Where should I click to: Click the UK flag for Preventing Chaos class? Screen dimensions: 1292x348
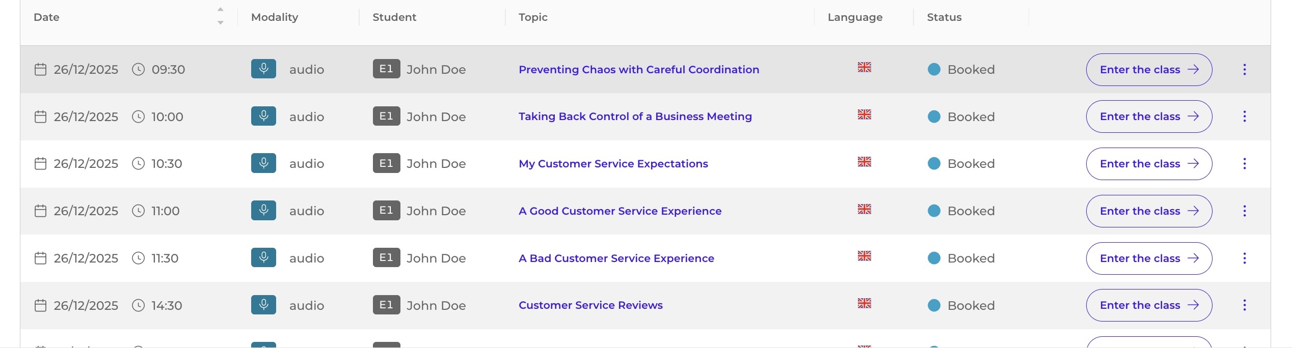point(864,67)
